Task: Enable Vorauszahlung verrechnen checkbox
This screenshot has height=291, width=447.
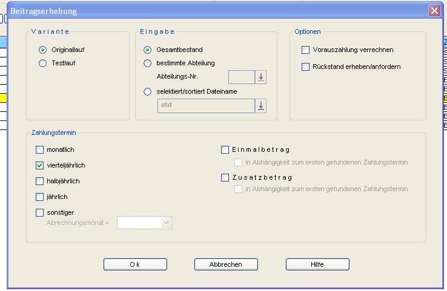Action: pyautogui.click(x=305, y=50)
